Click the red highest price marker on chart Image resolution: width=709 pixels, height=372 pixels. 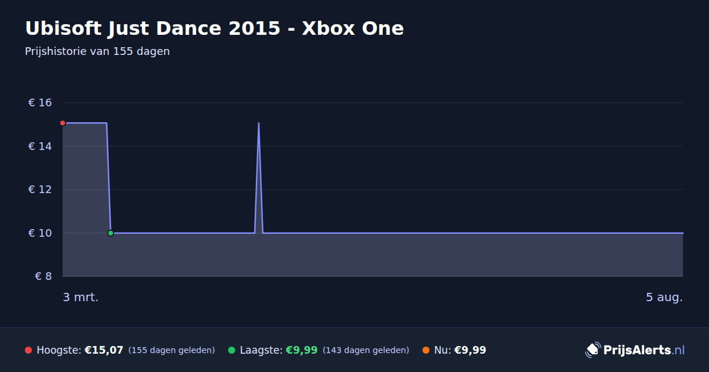point(63,123)
